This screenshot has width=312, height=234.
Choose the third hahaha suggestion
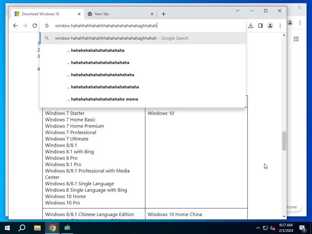[143, 75]
